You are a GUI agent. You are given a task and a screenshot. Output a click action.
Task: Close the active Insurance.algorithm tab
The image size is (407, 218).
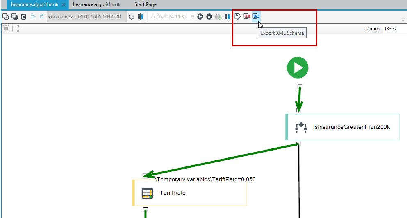[x=64, y=4]
